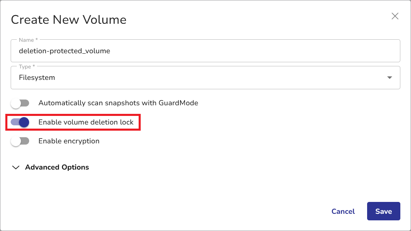Open the Type combo box showing Filesystem
Viewport: 411px width, 231px height.
coord(205,77)
